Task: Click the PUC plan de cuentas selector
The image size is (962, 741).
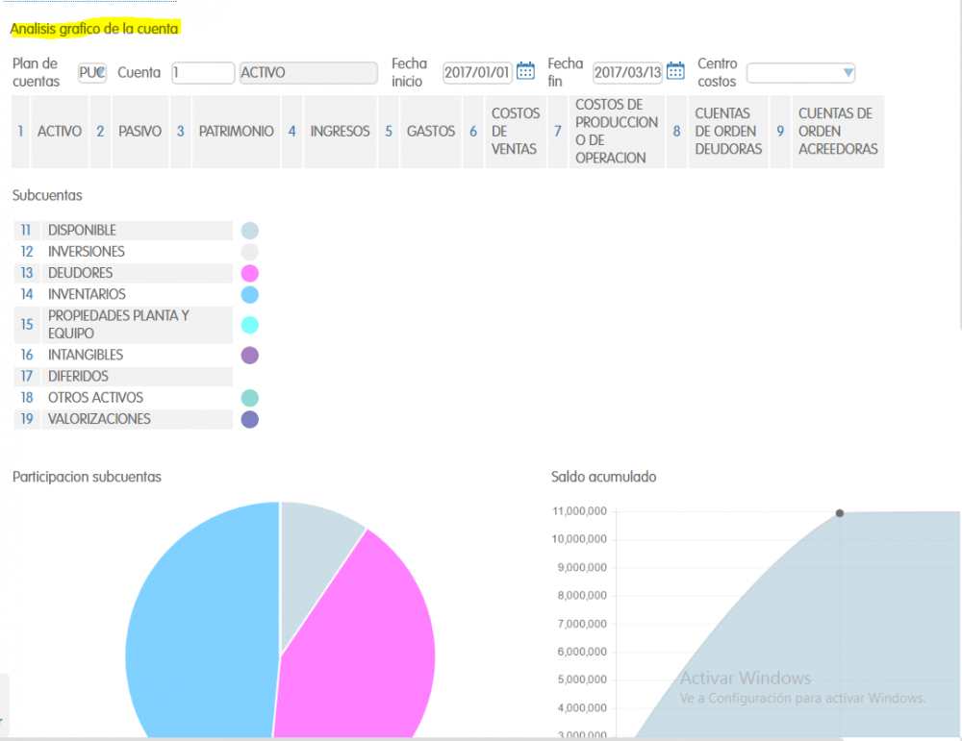Action: pyautogui.click(x=91, y=72)
